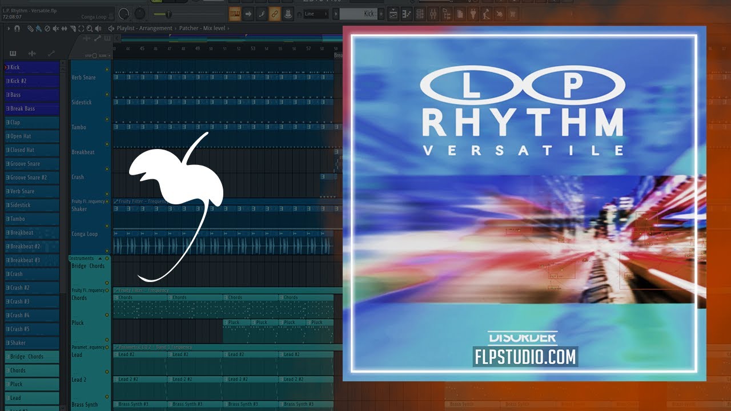731x411 pixels.
Task: Click the Playlist snap magnet icon
Action: [17, 28]
